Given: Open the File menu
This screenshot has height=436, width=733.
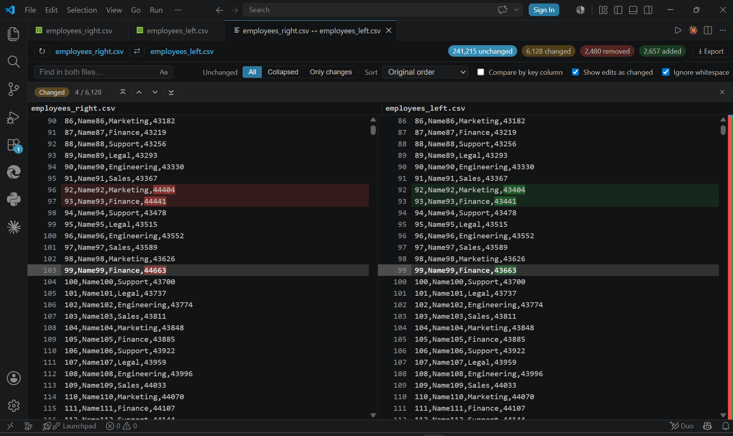Looking at the screenshot, I should pyautogui.click(x=30, y=10).
